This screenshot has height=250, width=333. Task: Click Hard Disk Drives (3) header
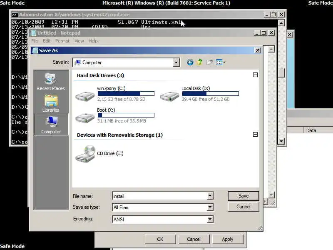click(x=100, y=75)
